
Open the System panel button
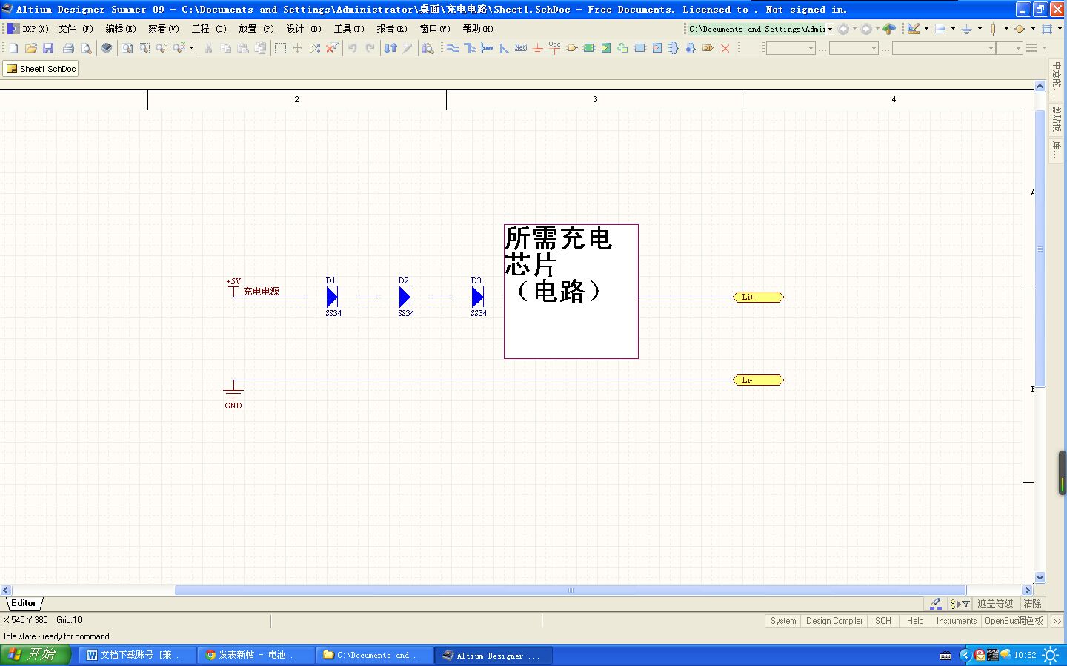coord(783,621)
